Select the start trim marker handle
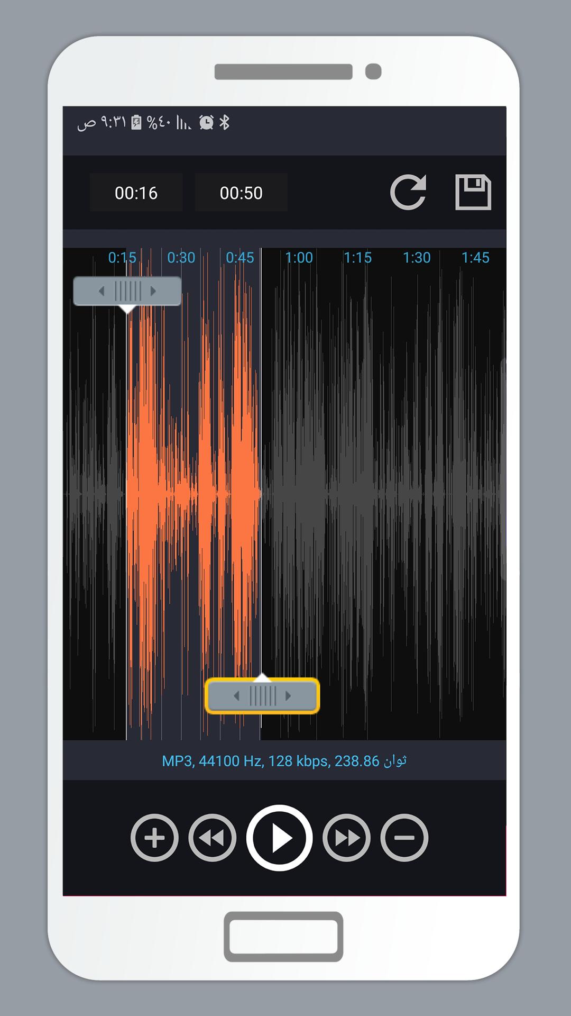 pyautogui.click(x=127, y=291)
